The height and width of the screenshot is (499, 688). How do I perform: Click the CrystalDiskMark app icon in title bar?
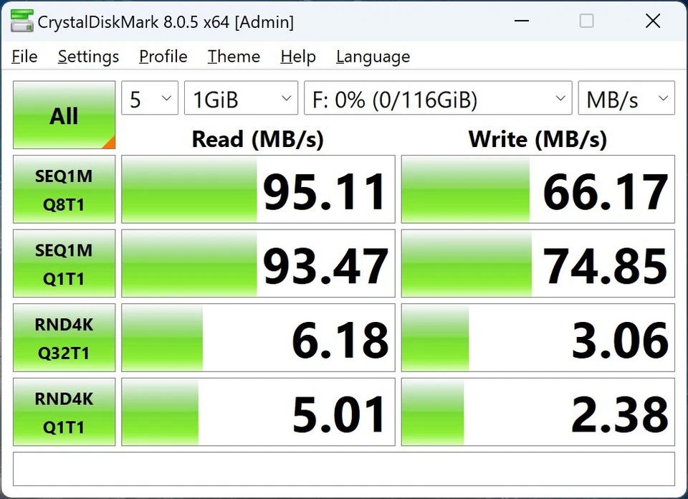22,21
